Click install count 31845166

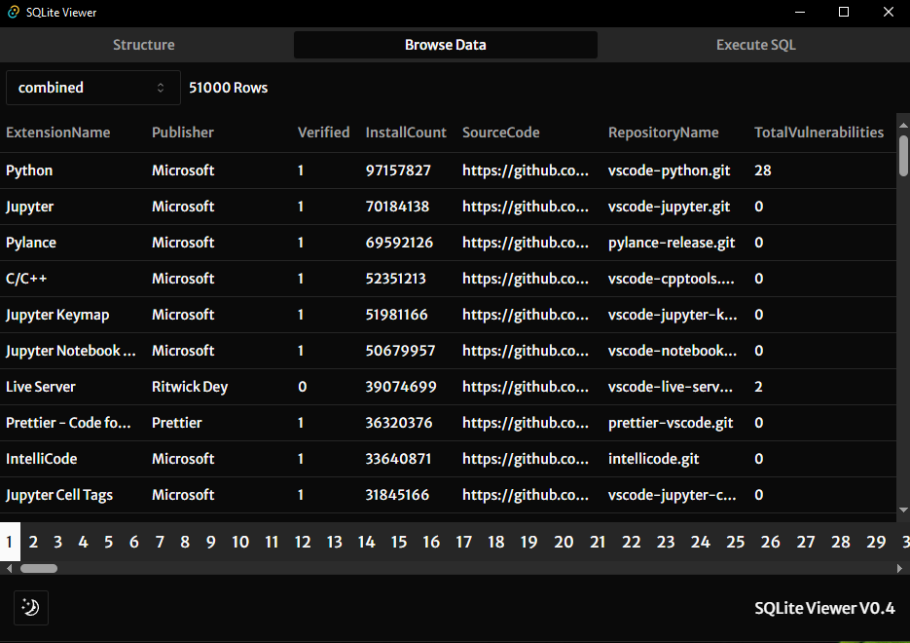click(x=397, y=495)
